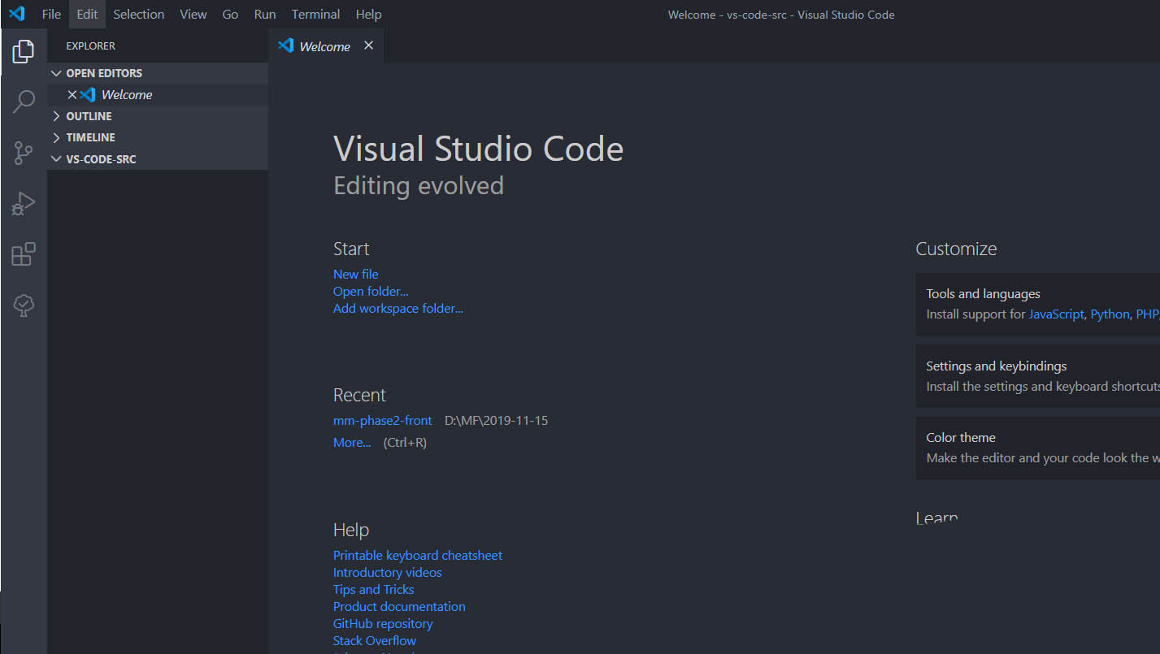
Task: Open the Terminal menu
Action: point(315,14)
